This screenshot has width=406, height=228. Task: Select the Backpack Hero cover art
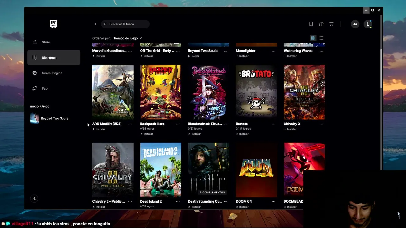click(161, 92)
